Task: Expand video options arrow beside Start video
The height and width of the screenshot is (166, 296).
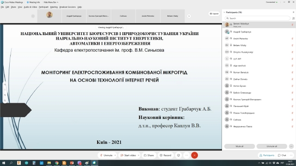Action: pyautogui.click(x=139, y=155)
